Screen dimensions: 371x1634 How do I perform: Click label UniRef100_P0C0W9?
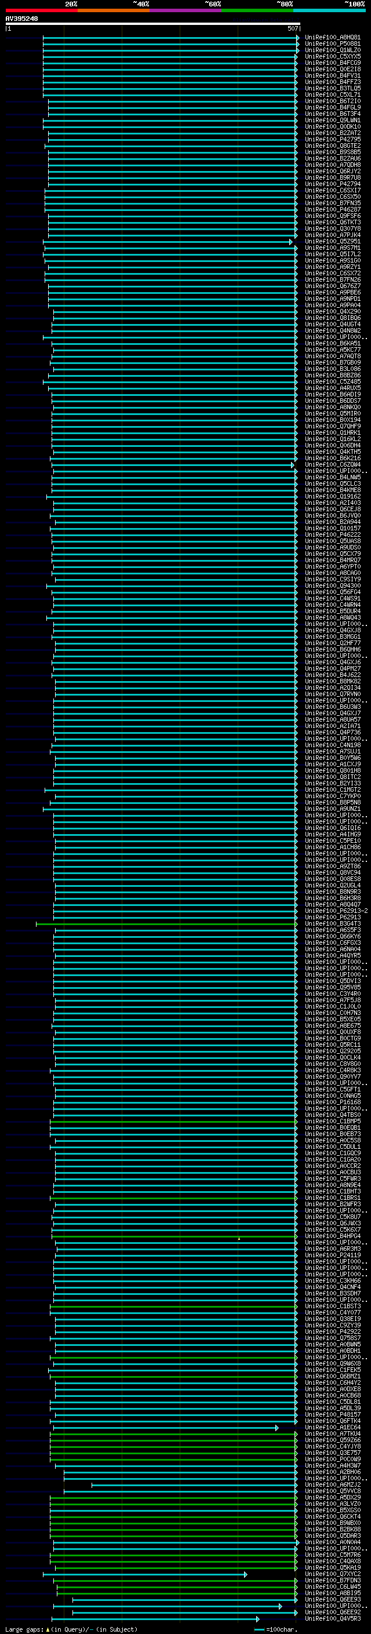click(x=332, y=1459)
